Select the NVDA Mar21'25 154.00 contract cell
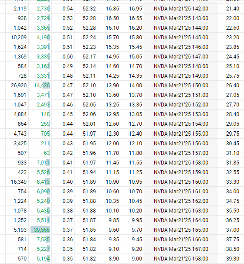Viewport: 244px width, 264px height. pos(181,124)
